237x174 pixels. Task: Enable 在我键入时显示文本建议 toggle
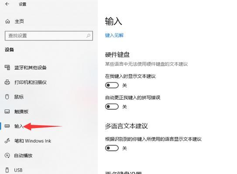tap(112, 85)
